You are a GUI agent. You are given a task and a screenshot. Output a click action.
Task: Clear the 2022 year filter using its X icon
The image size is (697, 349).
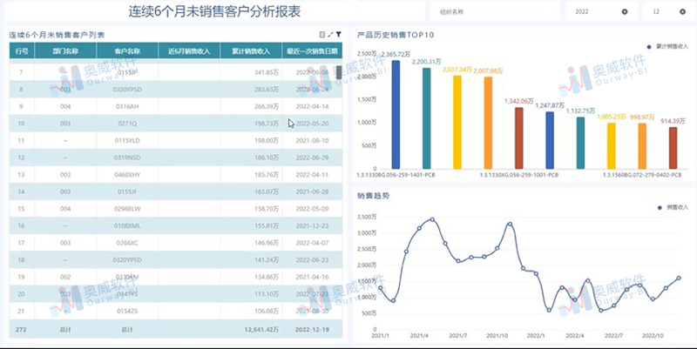point(625,12)
